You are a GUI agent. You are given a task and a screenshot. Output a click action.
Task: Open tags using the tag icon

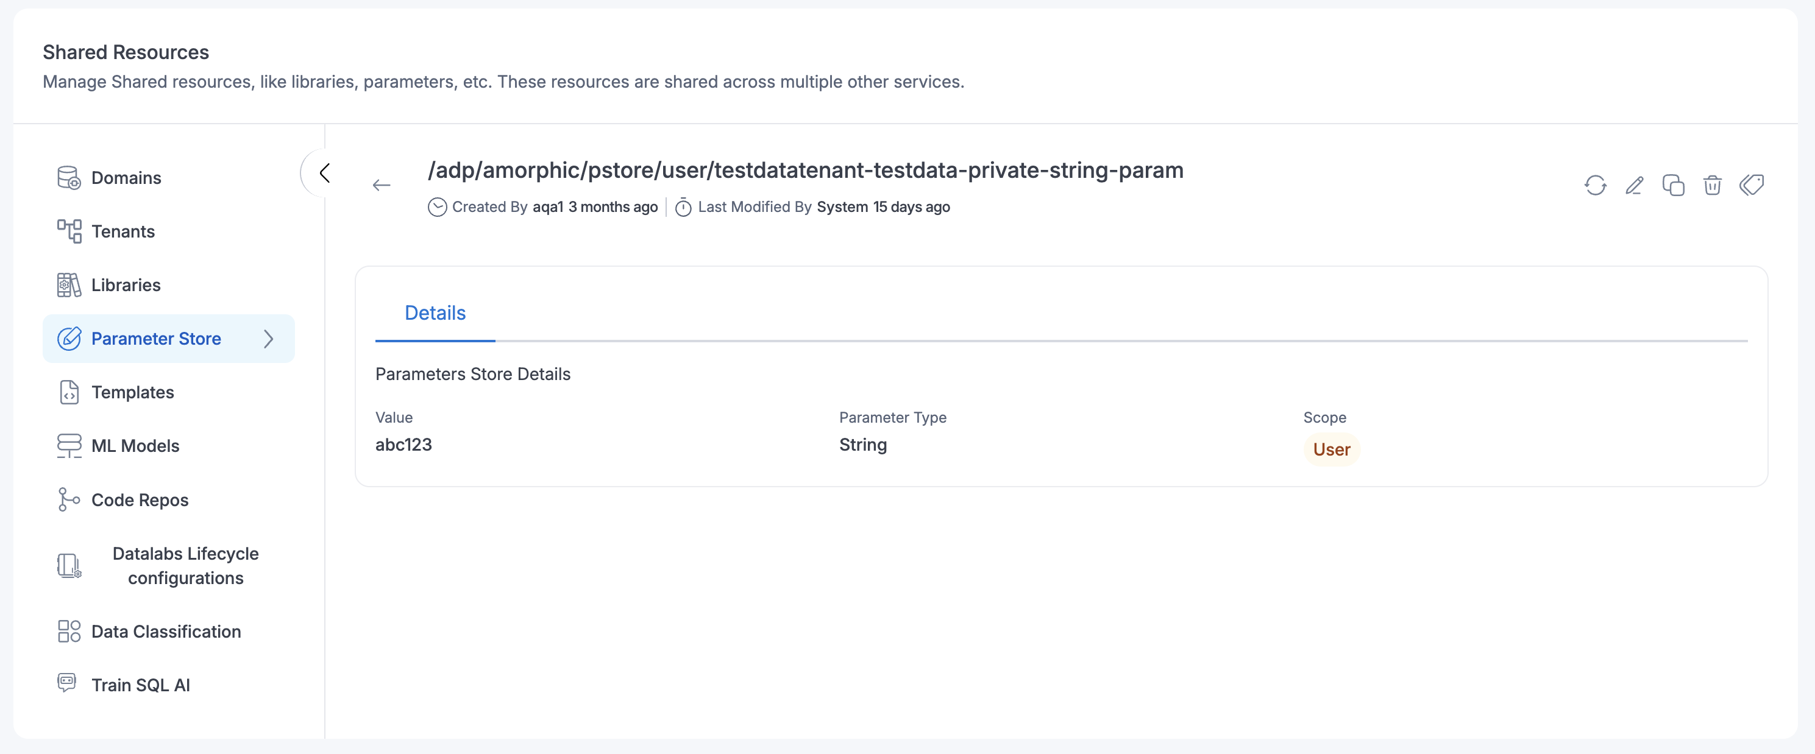(1752, 185)
